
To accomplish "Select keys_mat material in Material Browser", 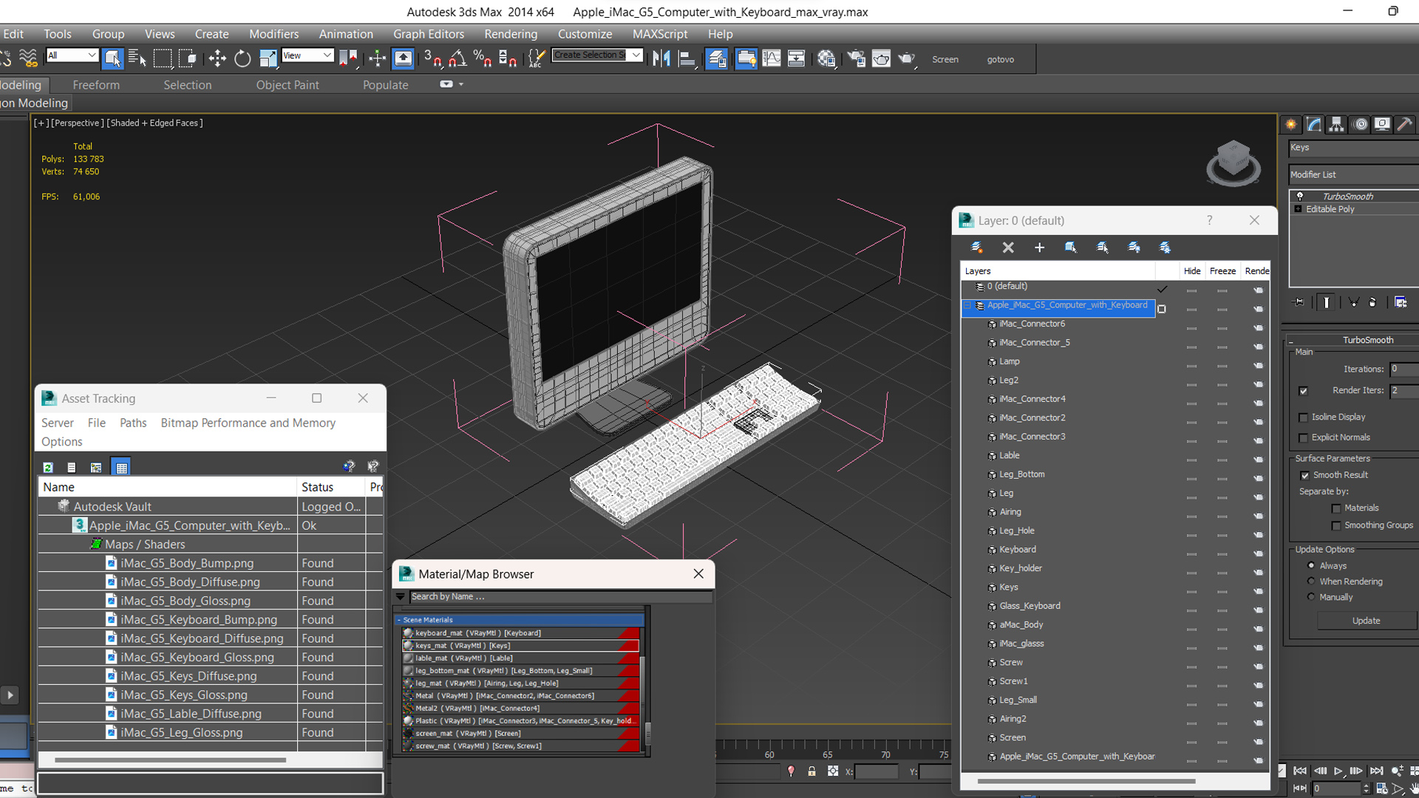I will pos(520,646).
